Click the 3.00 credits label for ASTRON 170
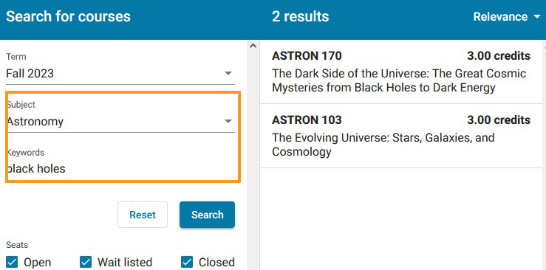Screen dimensions: 546x270 [x=499, y=56]
